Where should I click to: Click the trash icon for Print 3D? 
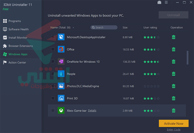pyautogui.click(x=173, y=98)
